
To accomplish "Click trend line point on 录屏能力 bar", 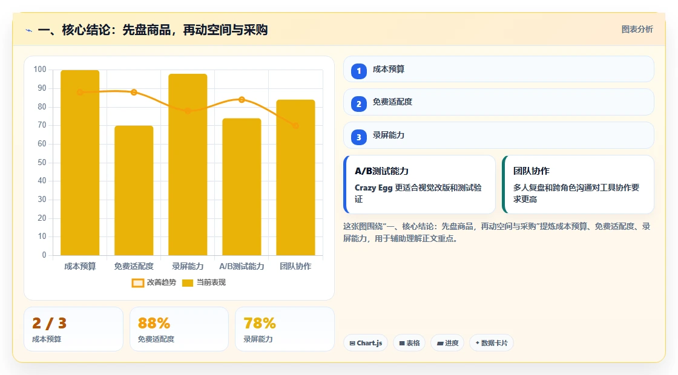I will (188, 111).
